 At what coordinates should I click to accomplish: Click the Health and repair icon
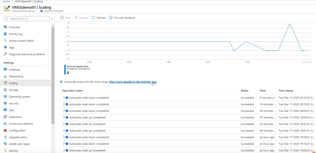point(5,144)
